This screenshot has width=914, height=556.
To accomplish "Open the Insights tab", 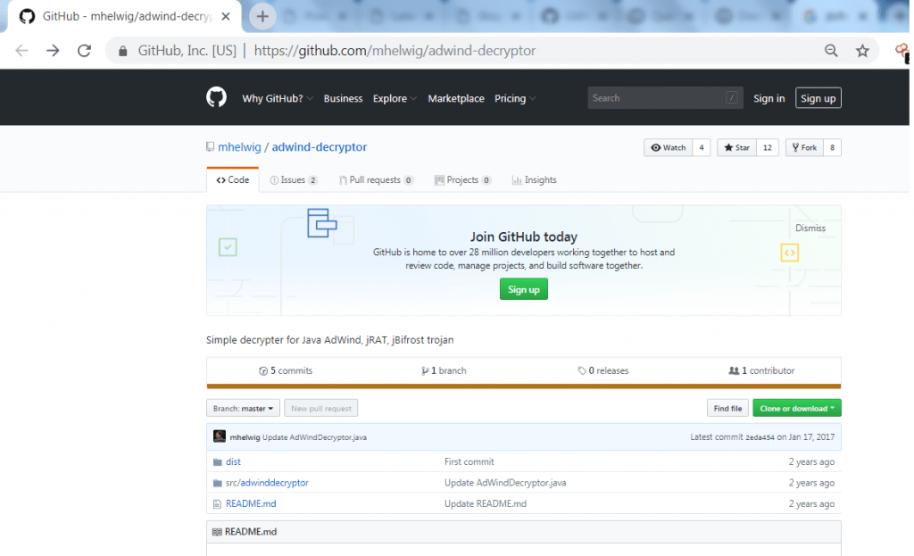I will point(534,180).
